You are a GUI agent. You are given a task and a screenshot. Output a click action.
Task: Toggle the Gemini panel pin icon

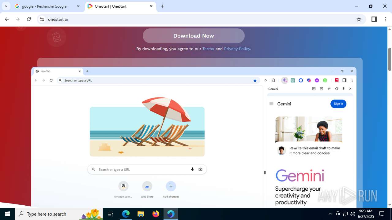pyautogui.click(x=343, y=89)
